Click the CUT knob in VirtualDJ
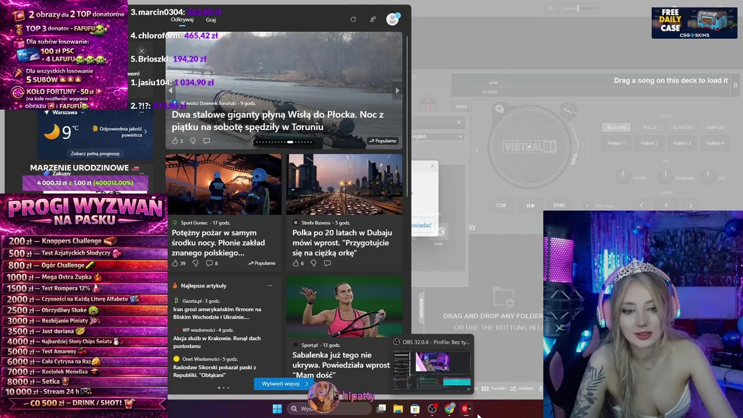 (708, 176)
